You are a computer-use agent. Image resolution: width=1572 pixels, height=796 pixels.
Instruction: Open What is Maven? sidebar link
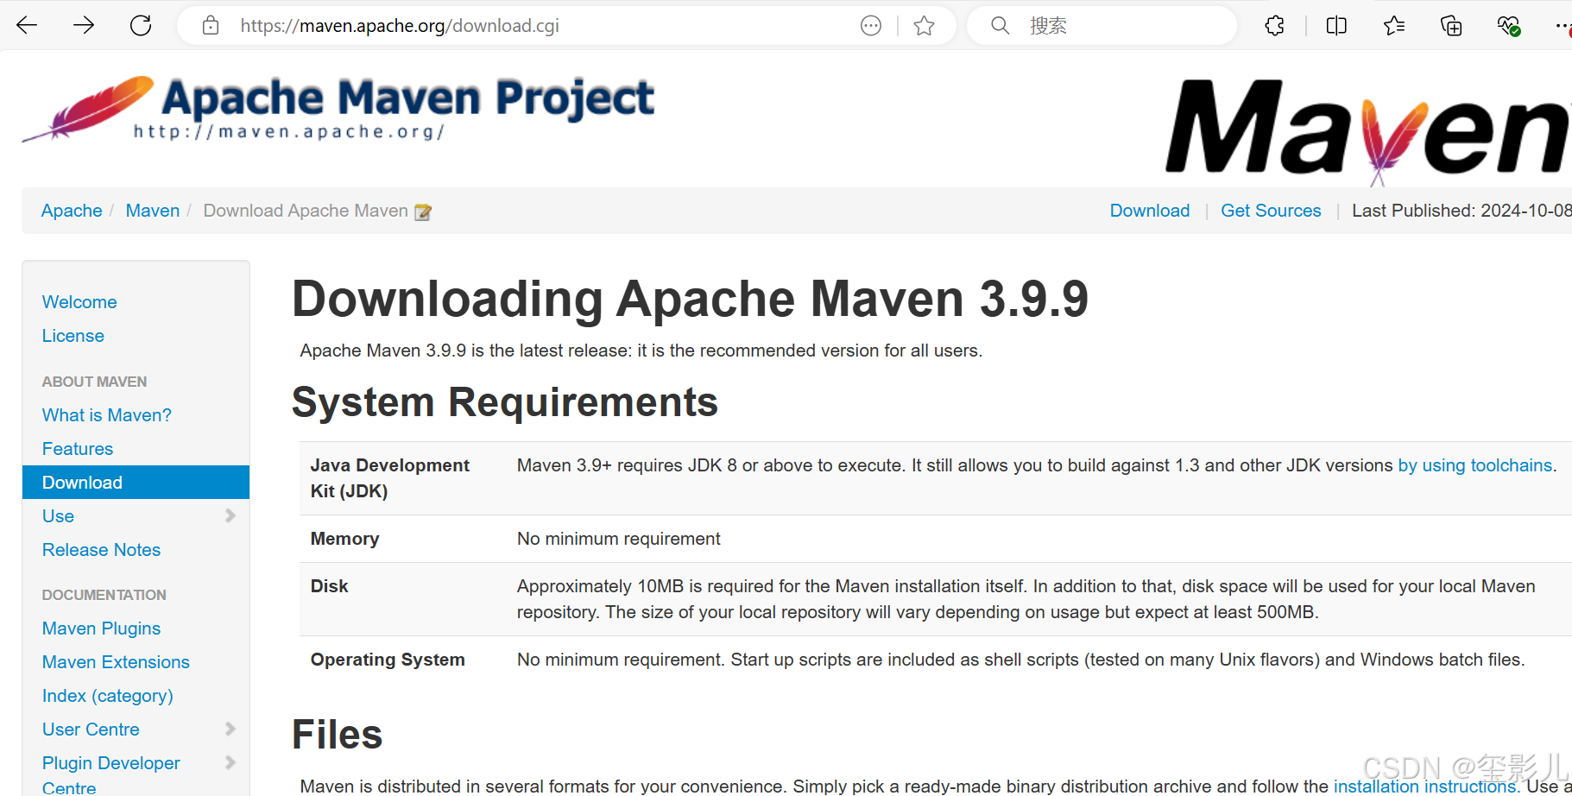click(x=107, y=415)
